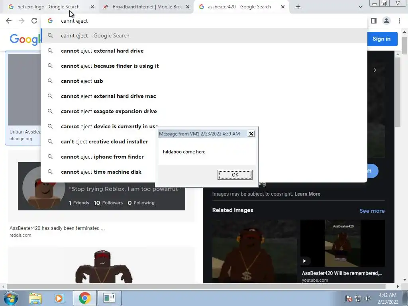408x306 pixels.
Task: Click the horizontal scrollbar at bottom
Action: pos(196,286)
